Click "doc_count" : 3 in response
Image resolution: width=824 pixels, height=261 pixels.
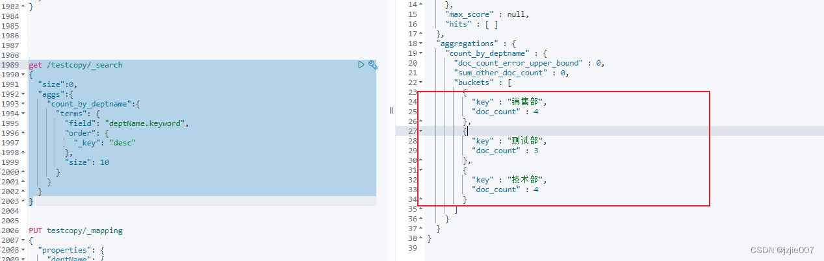[505, 151]
